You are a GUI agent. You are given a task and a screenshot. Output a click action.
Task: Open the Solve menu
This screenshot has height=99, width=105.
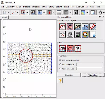coord(66,7)
